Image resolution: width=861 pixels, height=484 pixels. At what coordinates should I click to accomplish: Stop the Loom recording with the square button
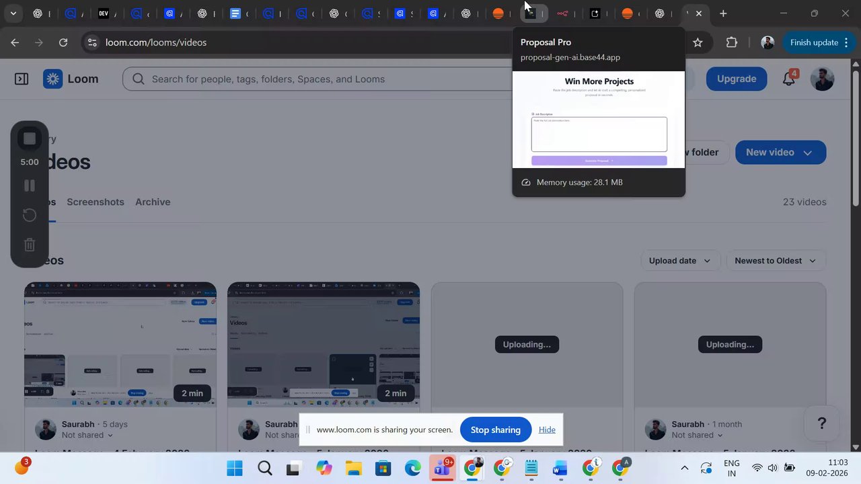[30, 138]
